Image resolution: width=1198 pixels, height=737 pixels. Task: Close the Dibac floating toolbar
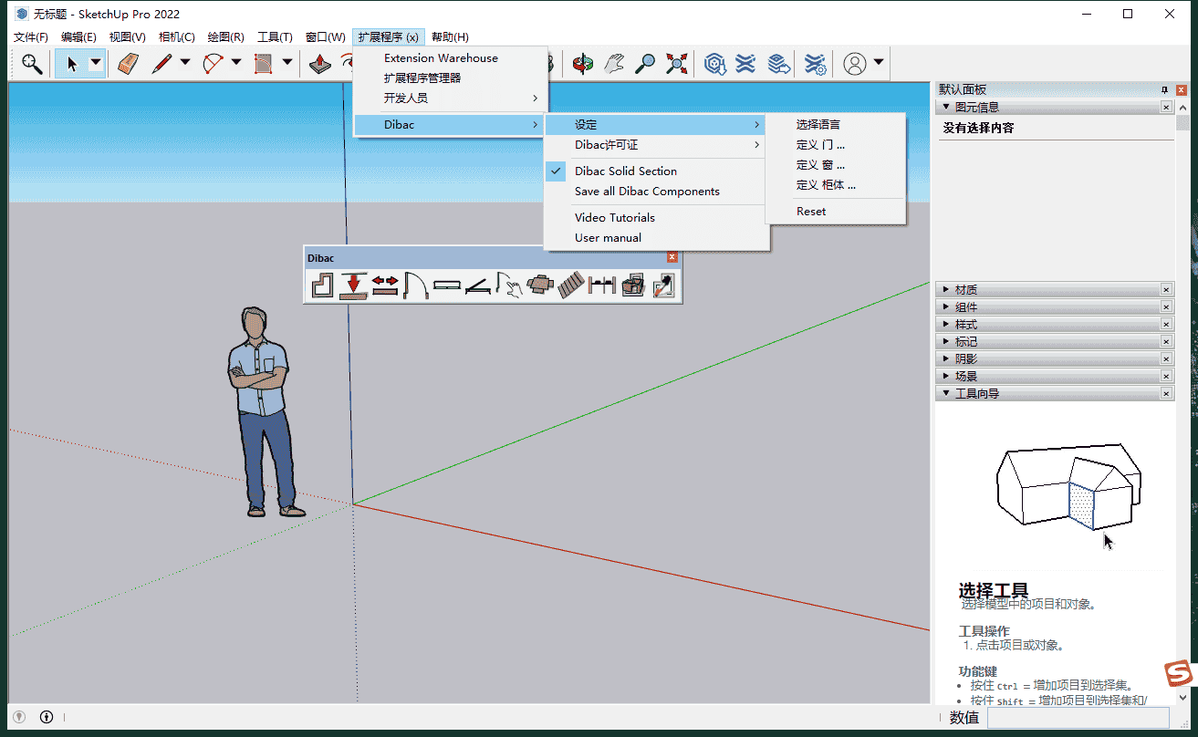(672, 258)
